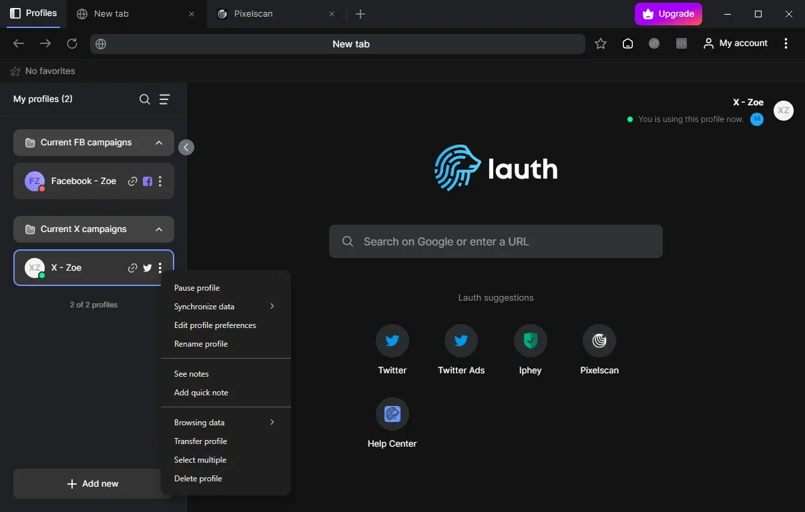Open a new browser tab with plus

pos(360,14)
